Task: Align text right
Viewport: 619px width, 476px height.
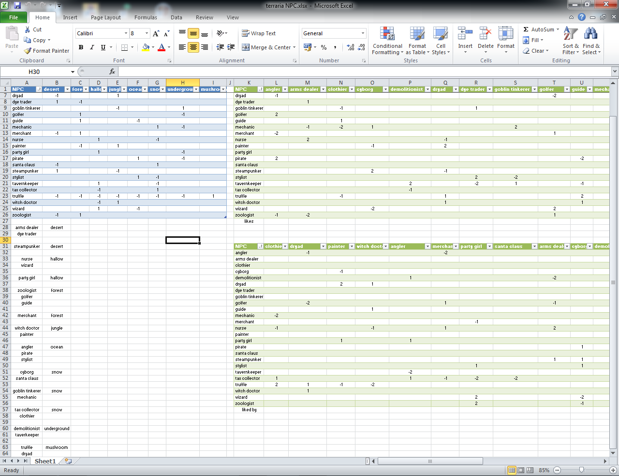Action: 205,47
